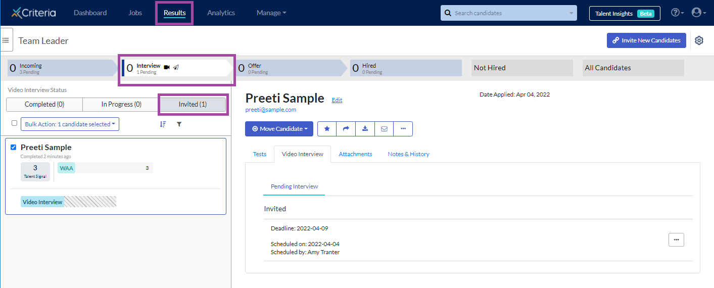714x288 pixels.
Task: Click the search magnifier icon
Action: click(x=448, y=13)
